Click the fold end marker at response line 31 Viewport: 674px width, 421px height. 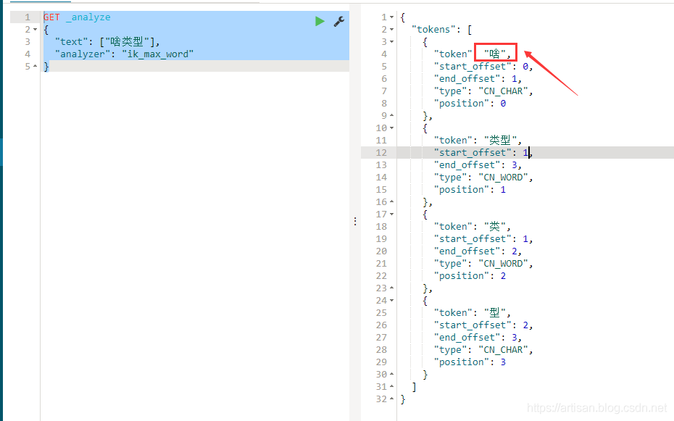click(392, 387)
